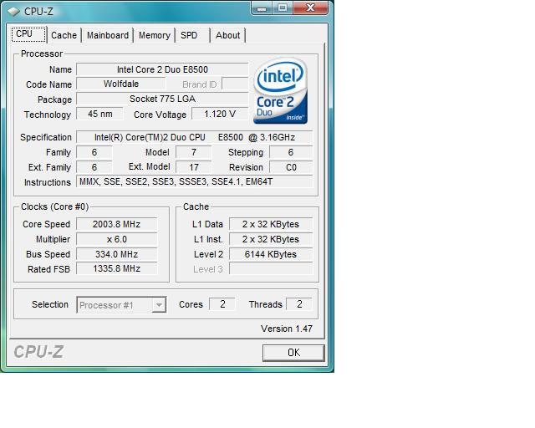
Task: Open the SPD tab
Action: pyautogui.click(x=192, y=35)
